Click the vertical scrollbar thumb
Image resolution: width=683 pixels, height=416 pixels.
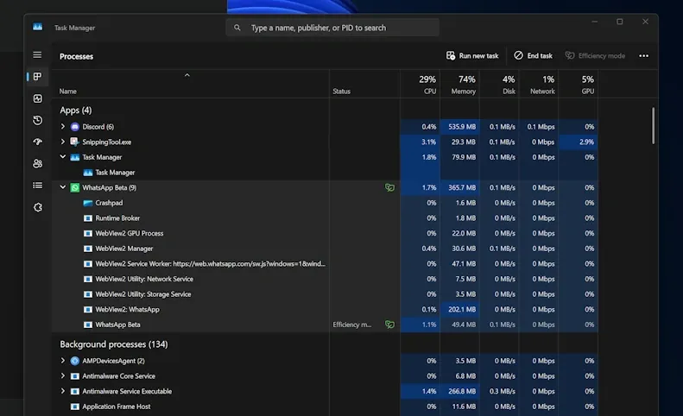[x=653, y=125]
